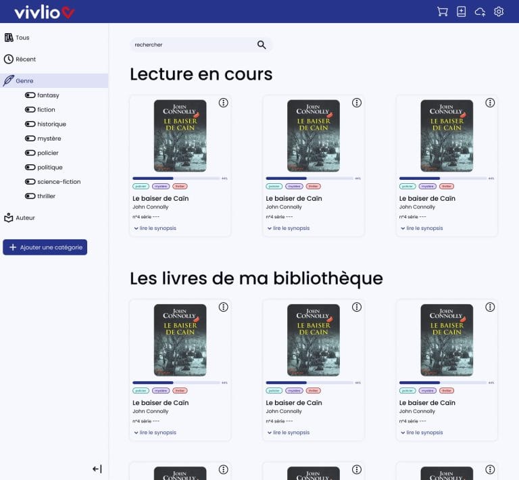Screen dimensions: 519x480
Task: Click John Connolly author in last Lecture en cours card
Action: click(417, 207)
